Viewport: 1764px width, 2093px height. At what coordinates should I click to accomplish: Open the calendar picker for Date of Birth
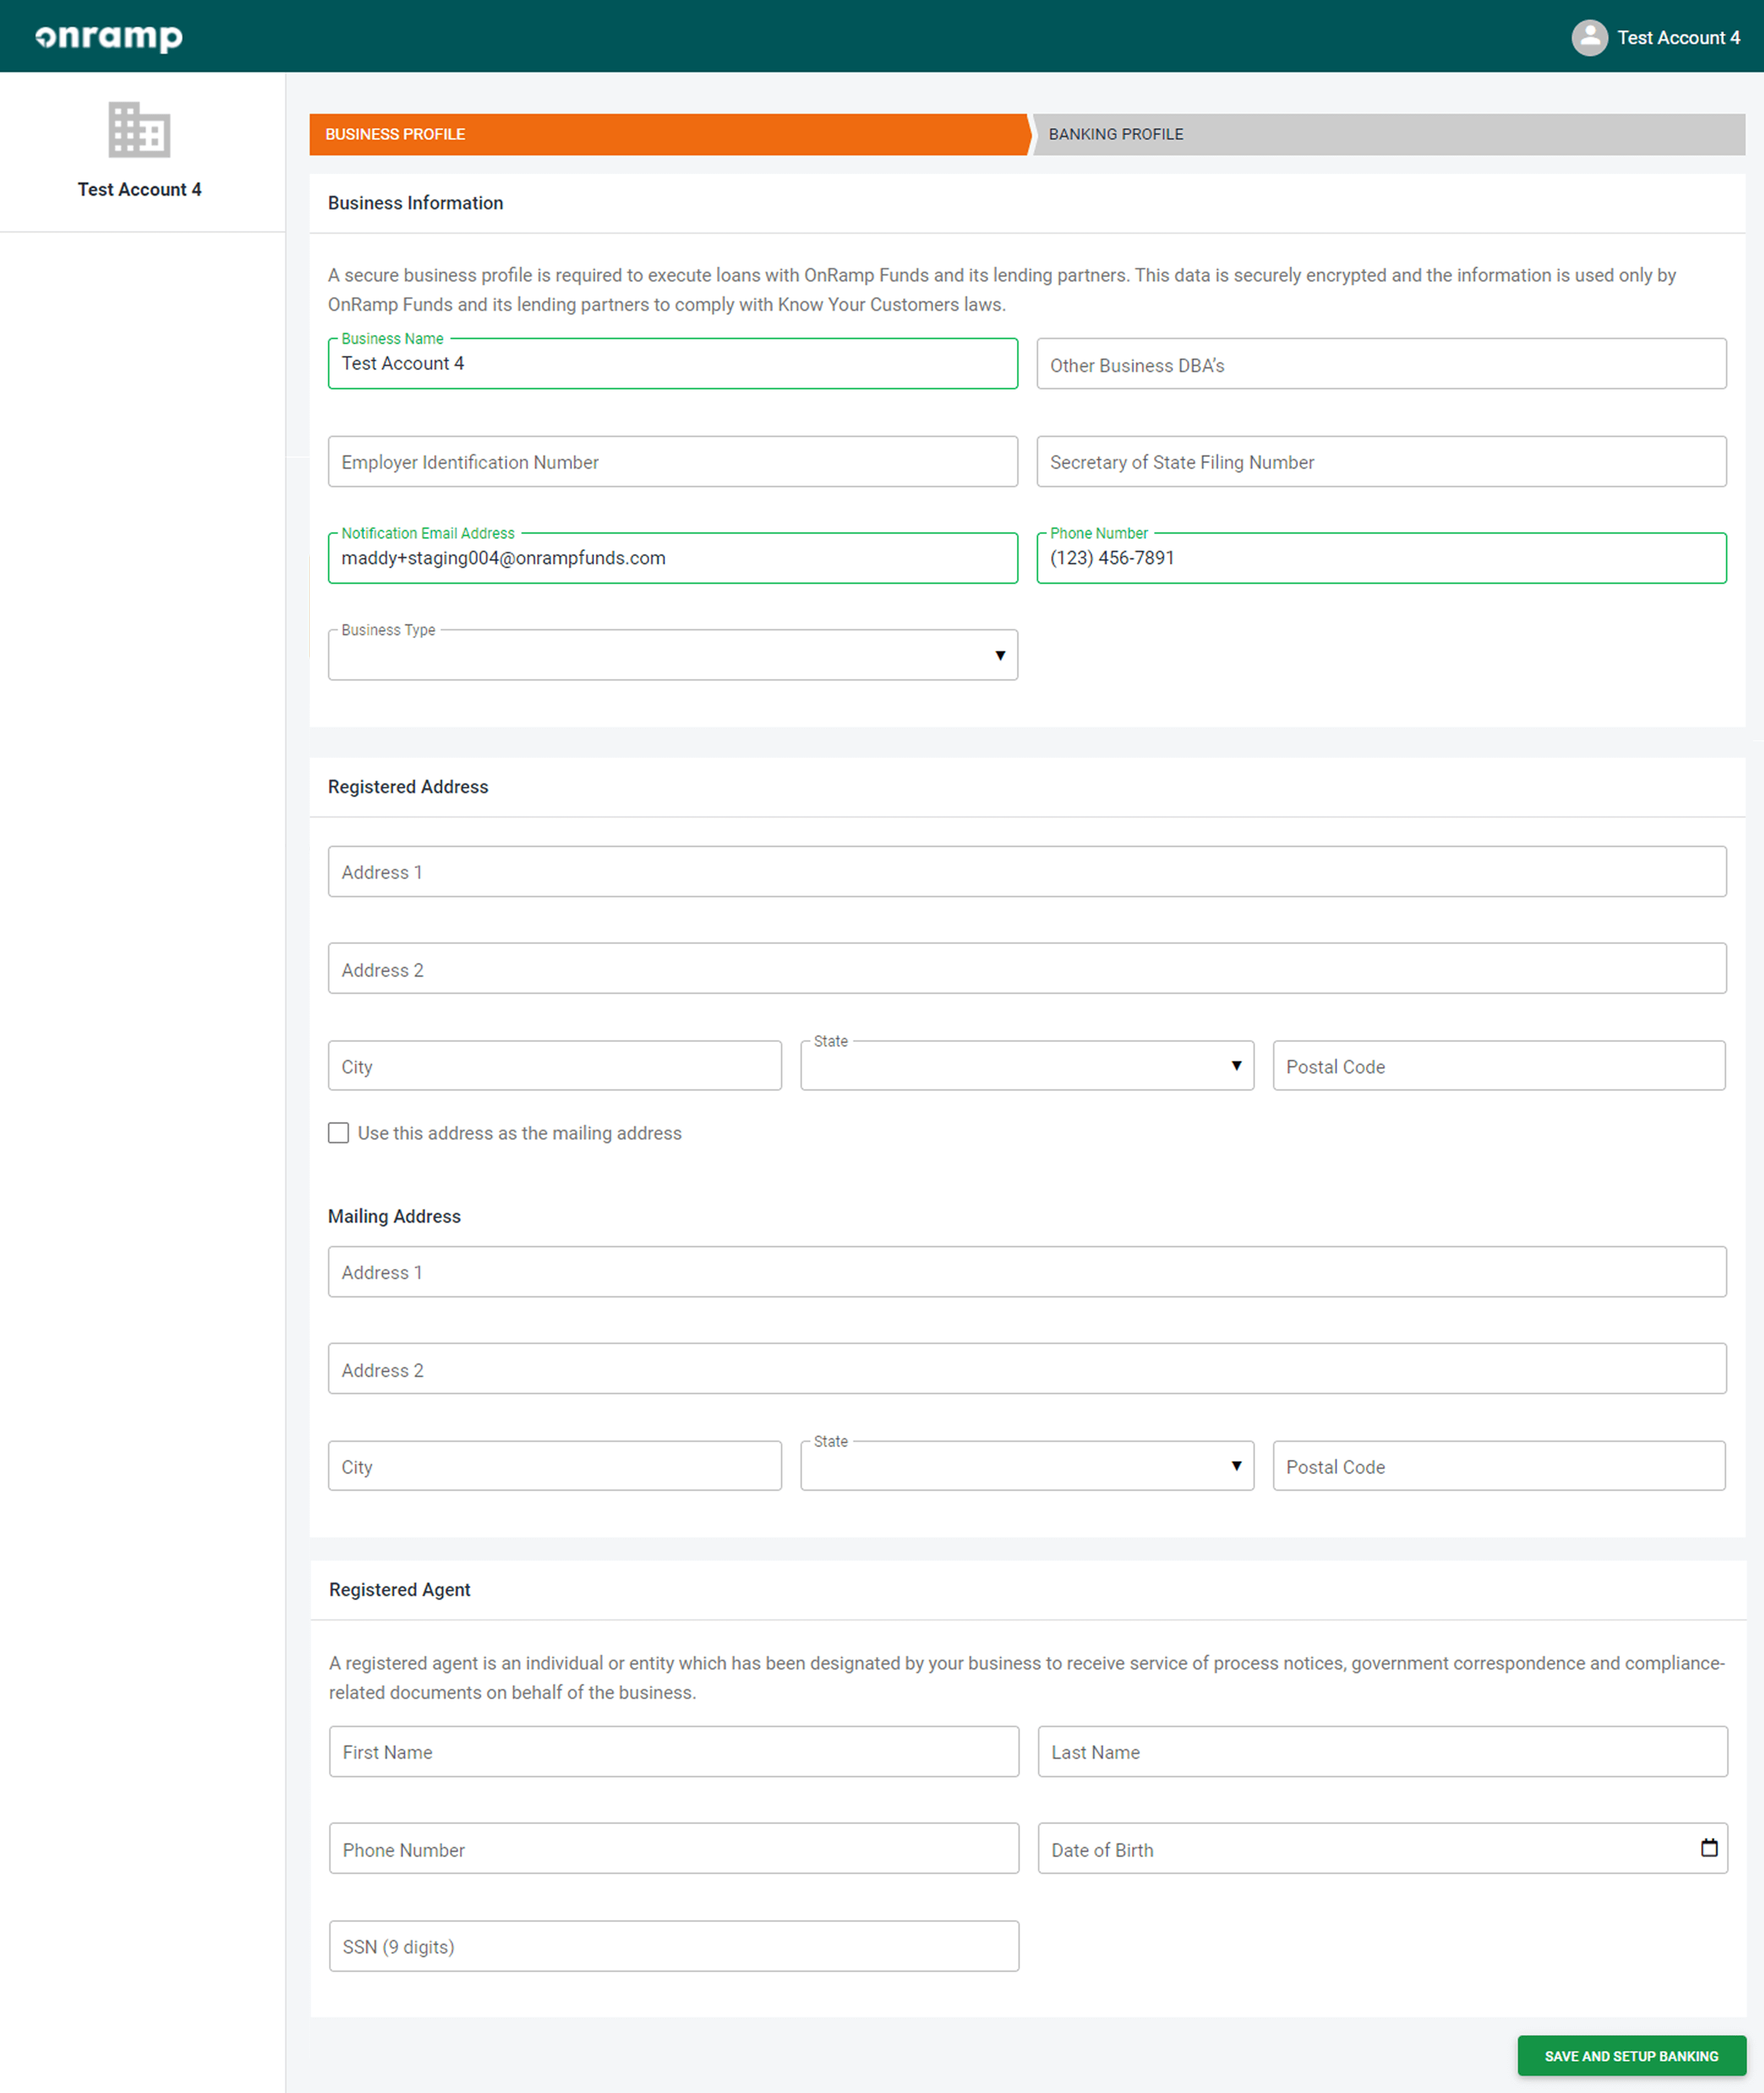pyautogui.click(x=1707, y=1848)
